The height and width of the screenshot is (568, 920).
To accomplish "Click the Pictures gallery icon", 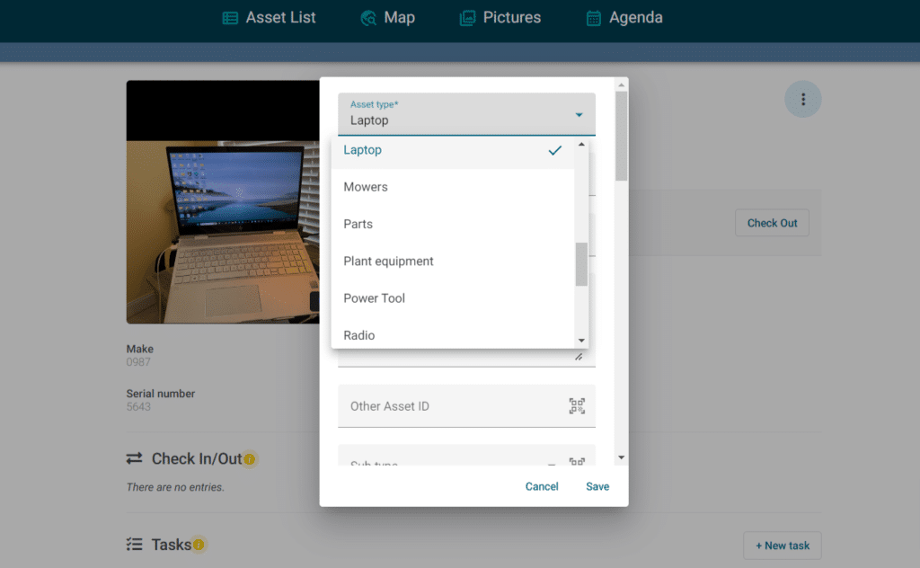I will pos(467,18).
